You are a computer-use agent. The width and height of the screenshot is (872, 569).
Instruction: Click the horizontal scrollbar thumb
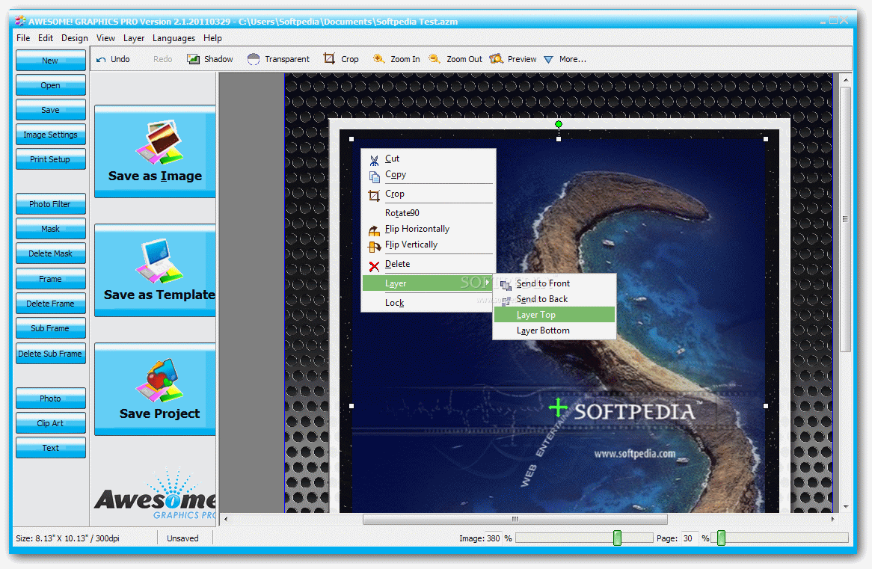[x=515, y=519]
